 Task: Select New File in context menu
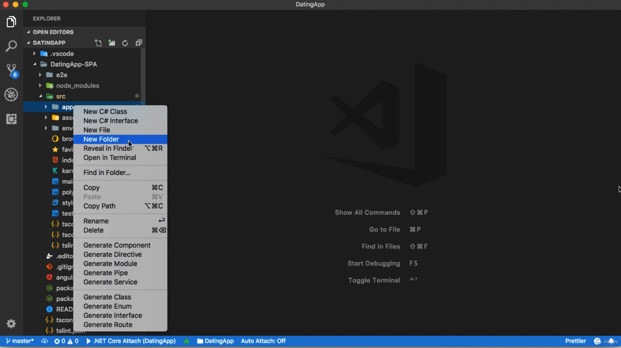[120, 130]
